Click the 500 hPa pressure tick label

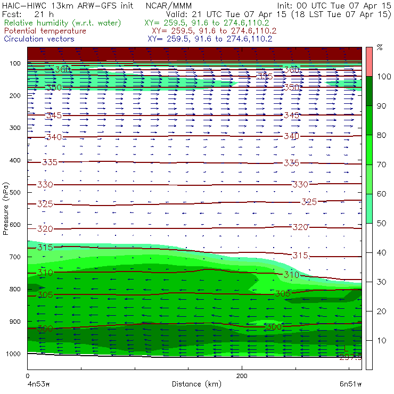coord(15,192)
